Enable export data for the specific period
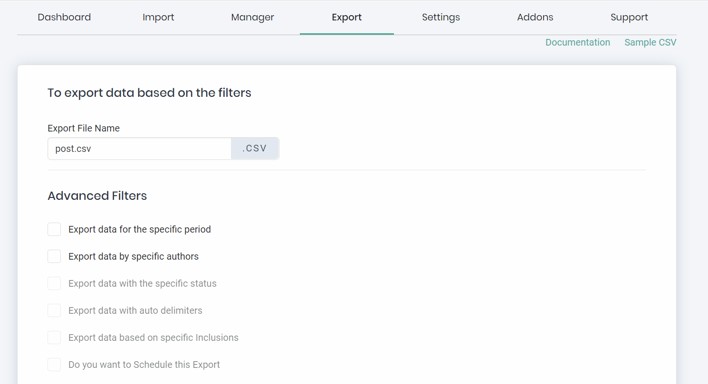 (54, 229)
